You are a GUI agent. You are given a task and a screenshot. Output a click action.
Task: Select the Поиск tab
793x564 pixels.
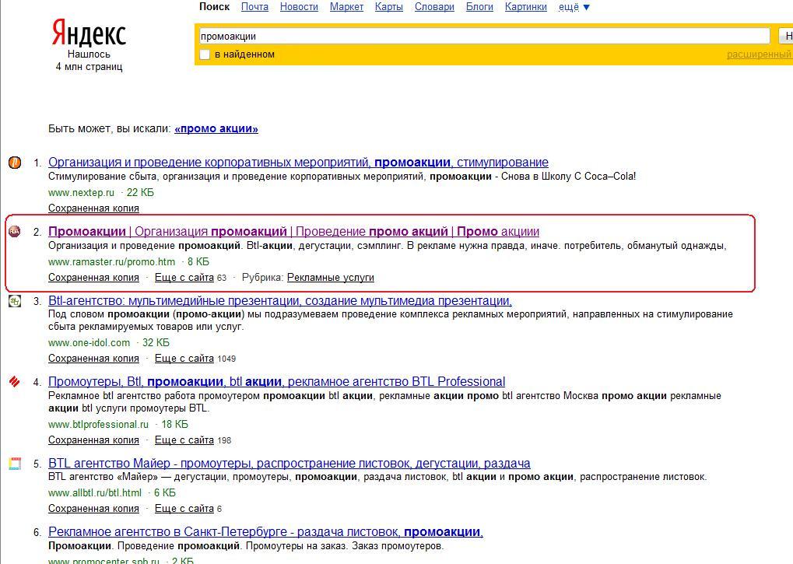click(x=215, y=7)
